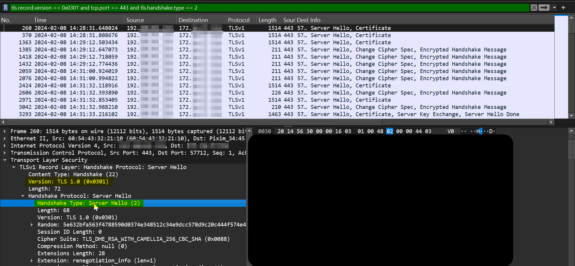
Task: Sort by the No. column header
Action: click(x=16, y=20)
